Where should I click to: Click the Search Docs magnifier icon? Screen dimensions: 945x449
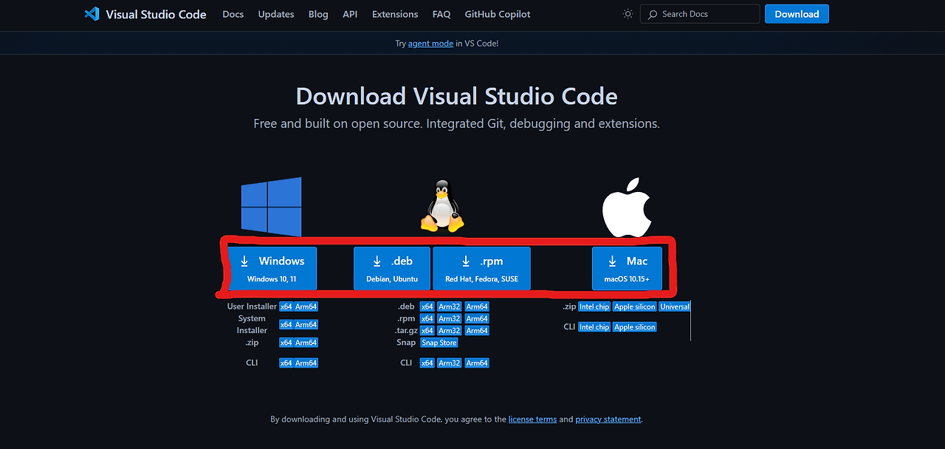click(x=653, y=14)
